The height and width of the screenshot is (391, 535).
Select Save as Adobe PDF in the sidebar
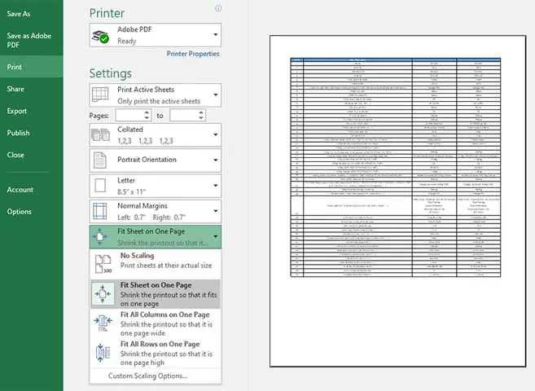[32, 40]
